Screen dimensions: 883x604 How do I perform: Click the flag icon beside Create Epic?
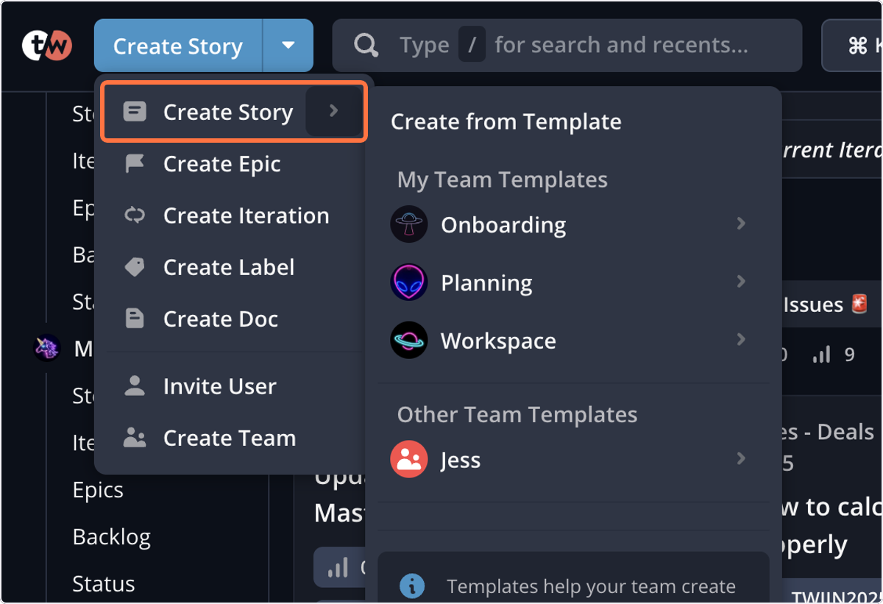135,163
